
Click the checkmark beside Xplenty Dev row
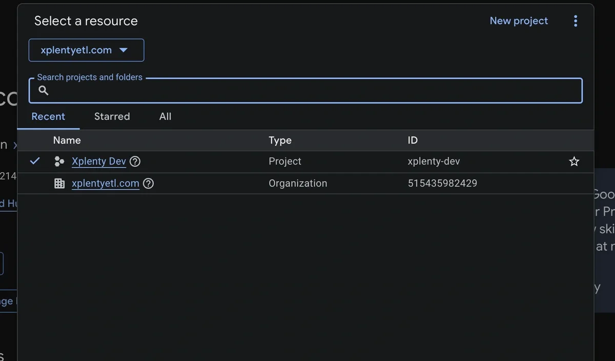point(35,161)
